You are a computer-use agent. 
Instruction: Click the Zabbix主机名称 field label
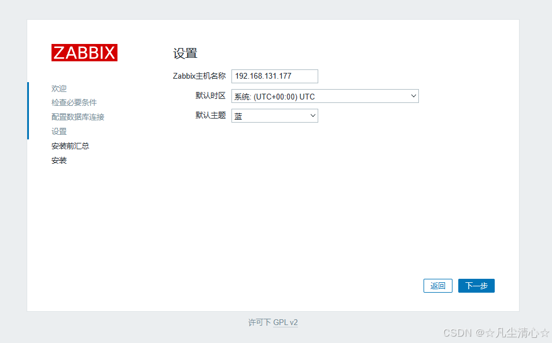pos(200,76)
